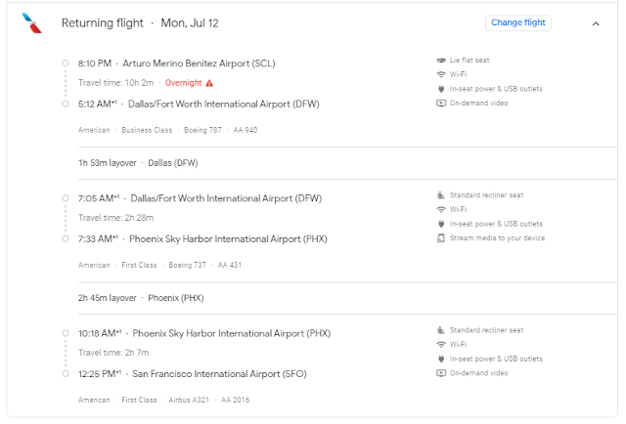626x424 pixels.
Task: Click the Change flight button
Action: pyautogui.click(x=517, y=22)
